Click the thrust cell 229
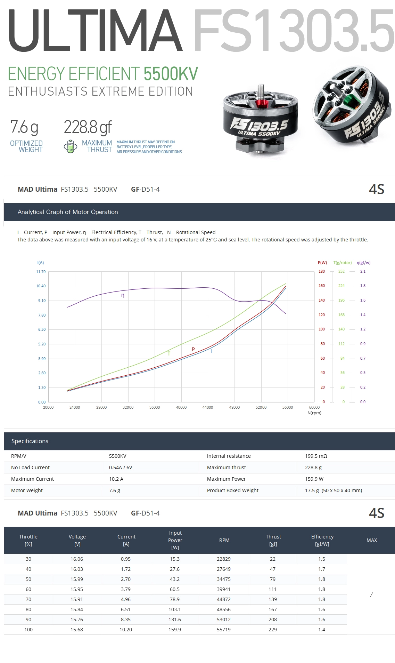 [x=273, y=630]
